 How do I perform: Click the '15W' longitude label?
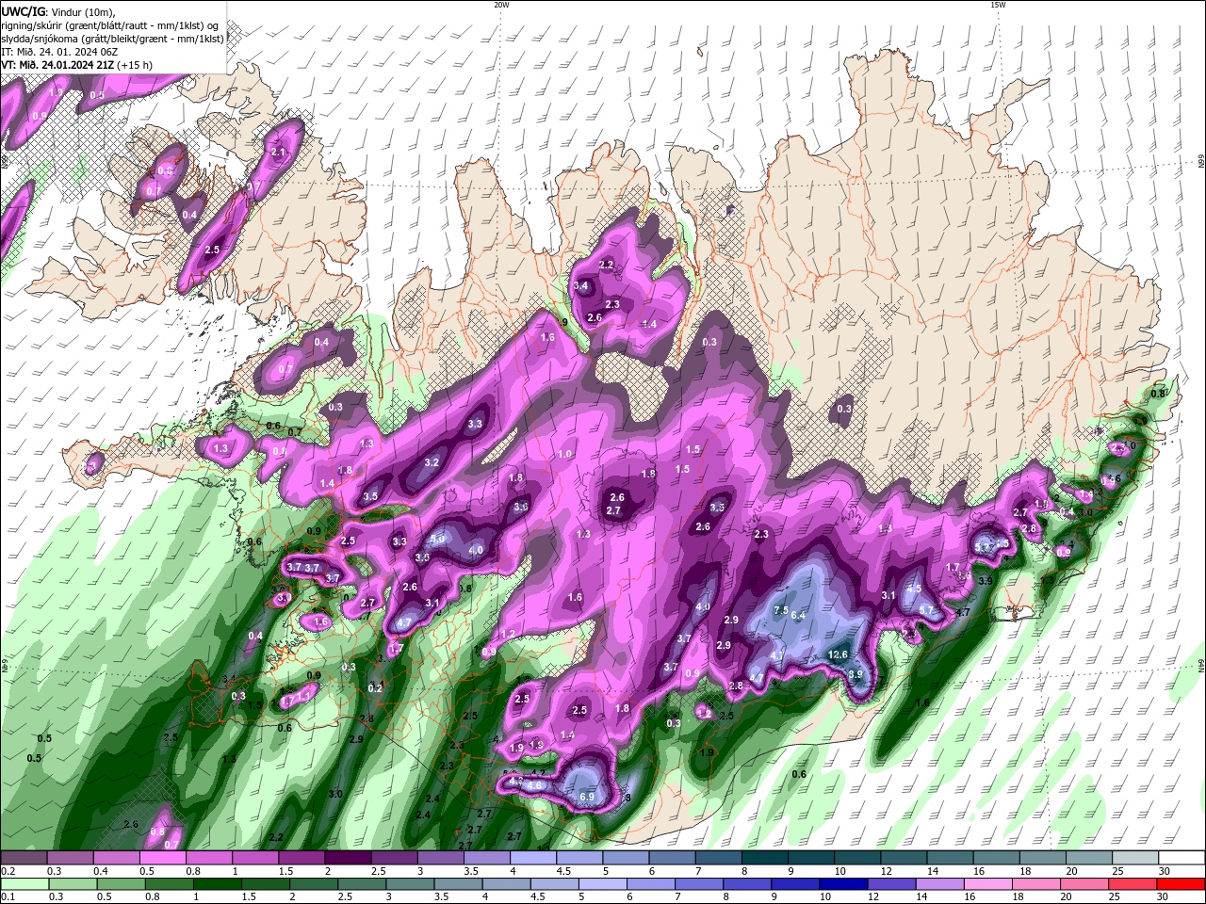[x=998, y=5]
